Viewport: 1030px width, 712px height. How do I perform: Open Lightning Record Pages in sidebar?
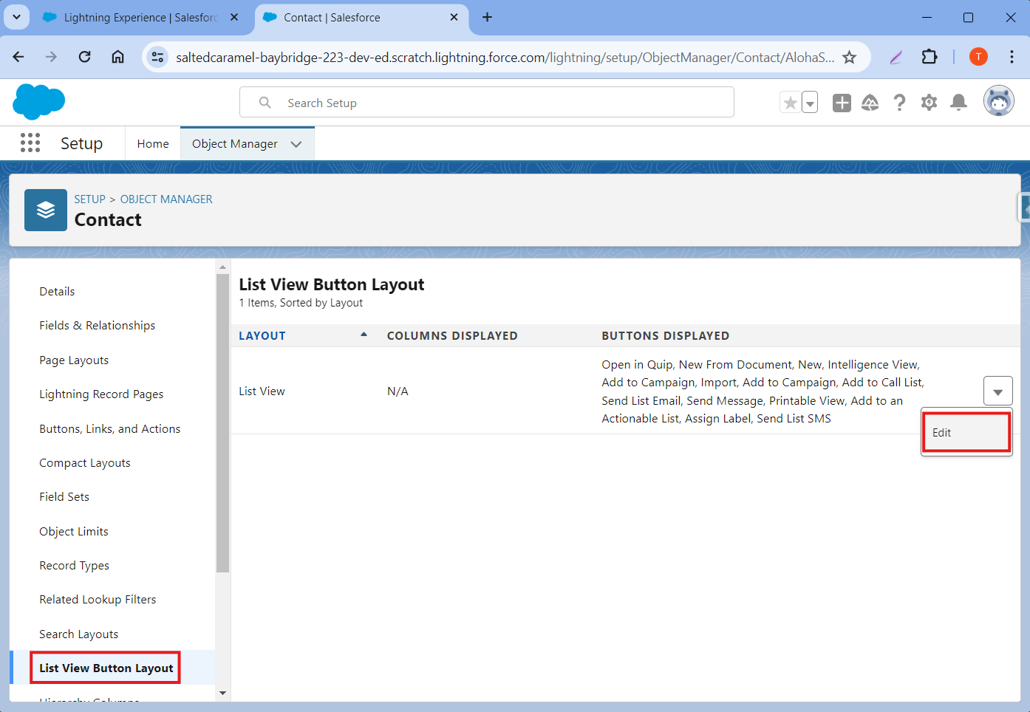coord(101,394)
